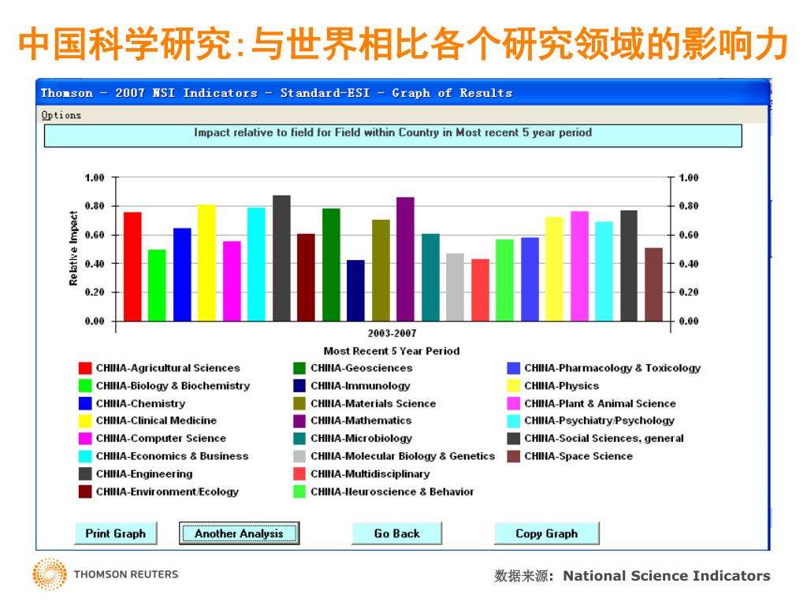
Task: Click the CHINA-Engineering legend text
Action: pos(144,473)
